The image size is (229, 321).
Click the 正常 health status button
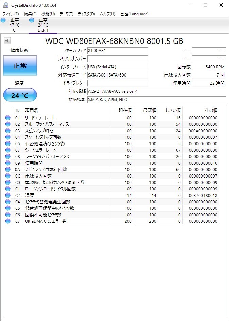click(20, 66)
